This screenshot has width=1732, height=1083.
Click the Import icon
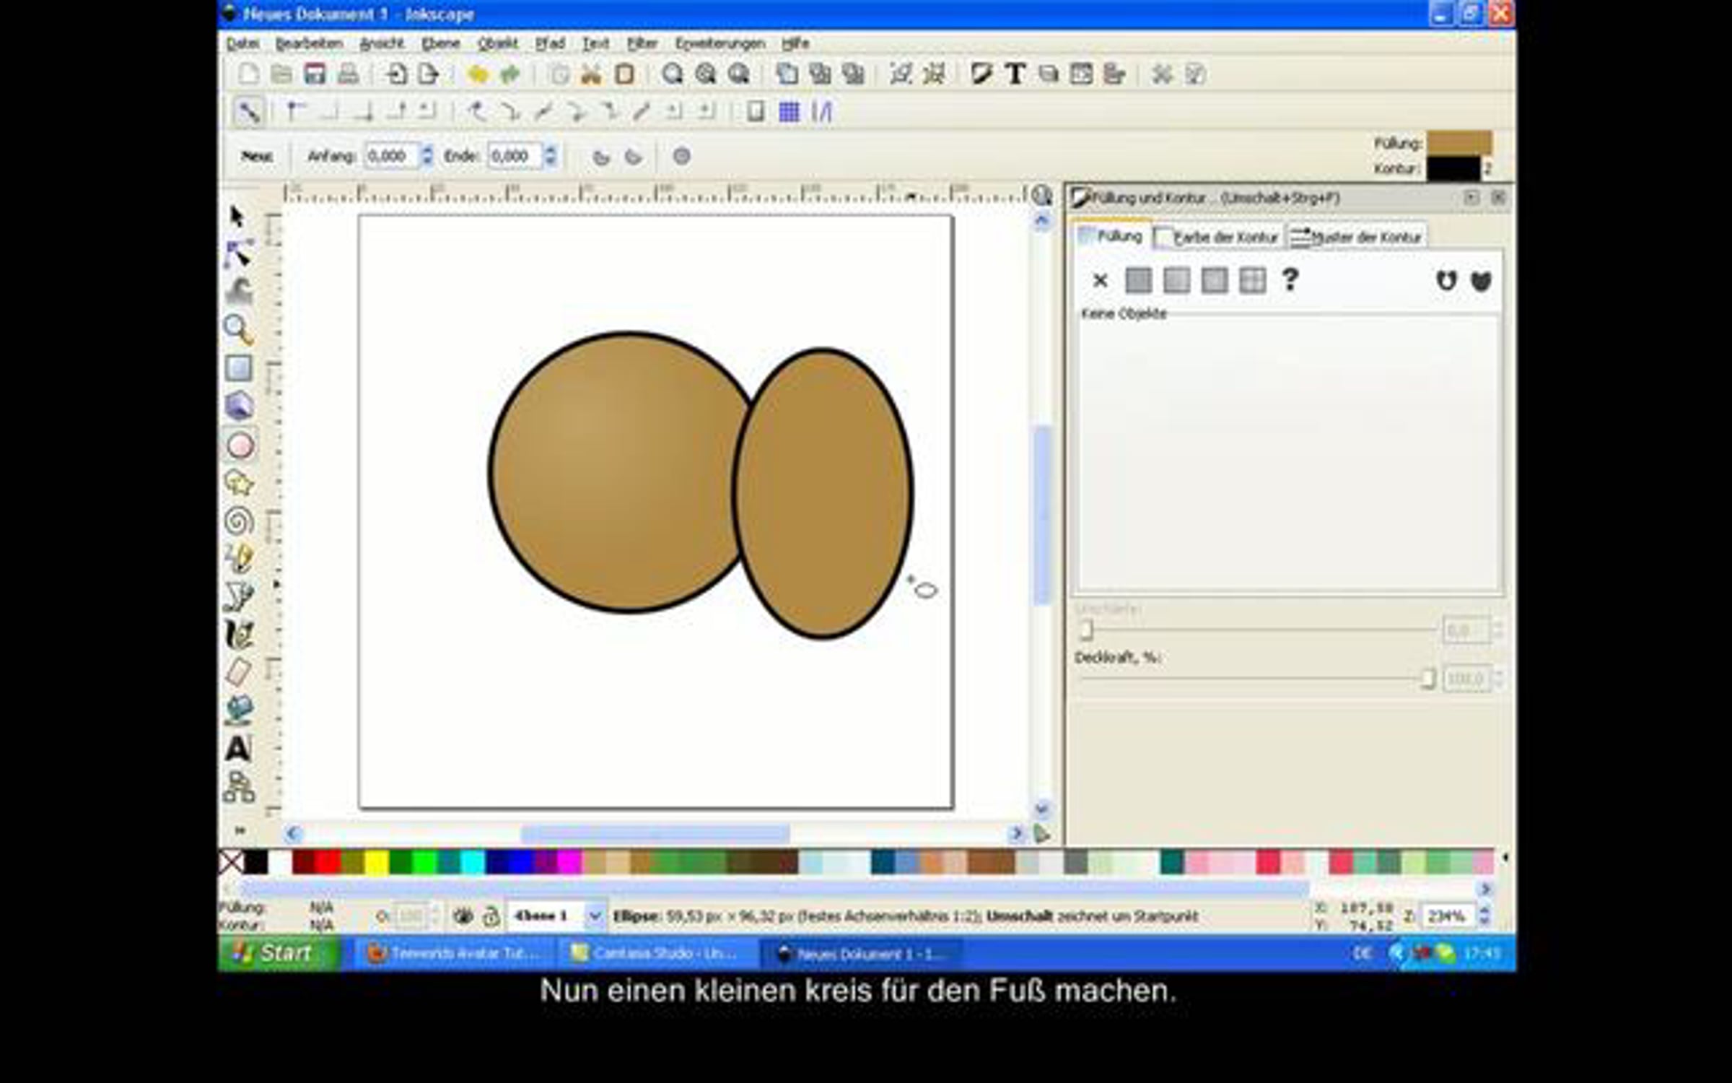coord(395,74)
